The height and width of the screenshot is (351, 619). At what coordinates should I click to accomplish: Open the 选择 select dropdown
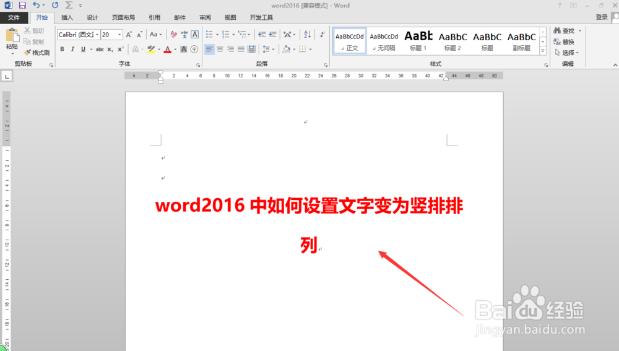click(567, 53)
